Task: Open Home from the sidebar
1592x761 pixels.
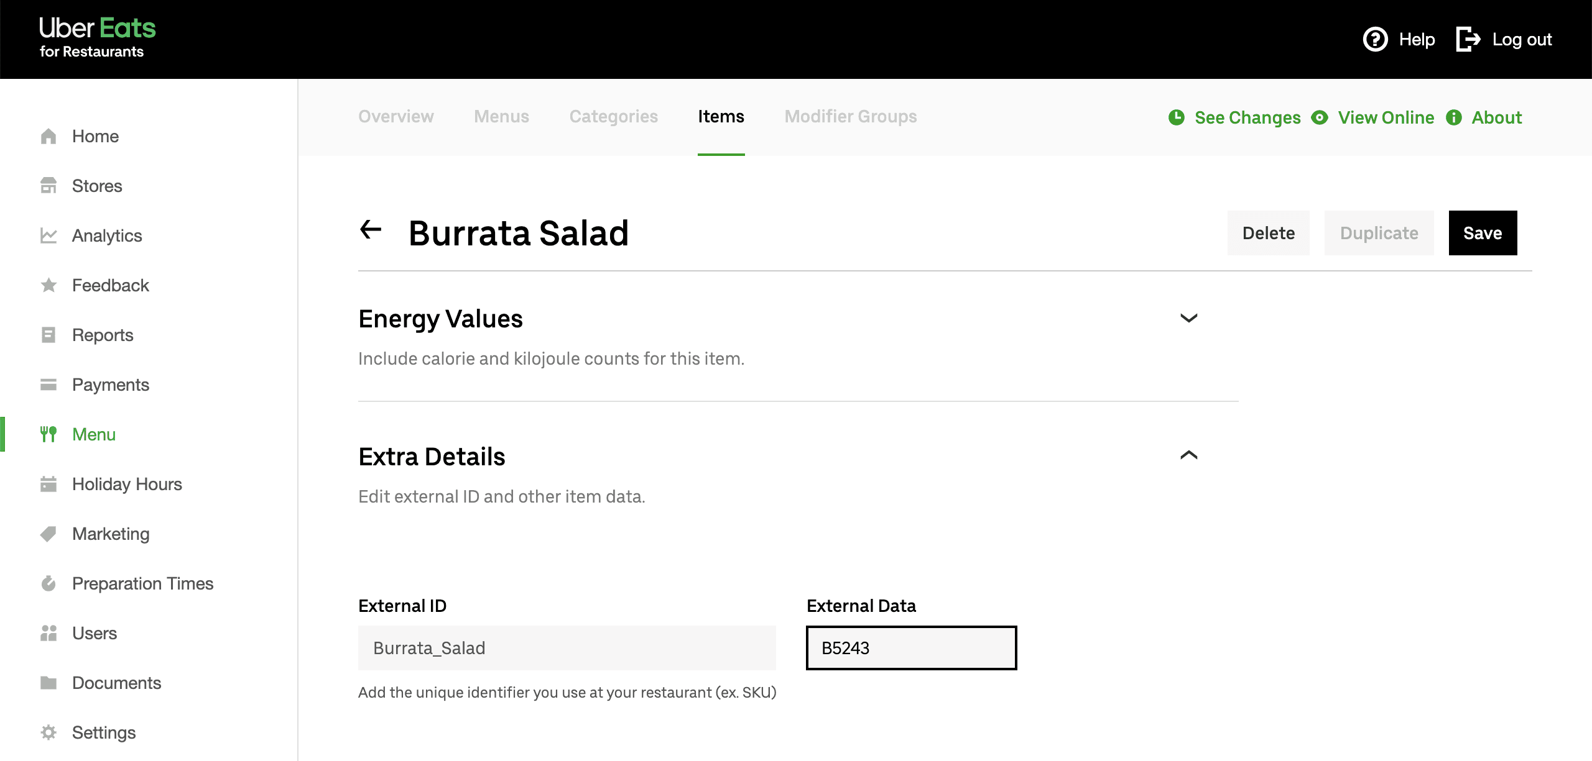Action: [x=95, y=136]
